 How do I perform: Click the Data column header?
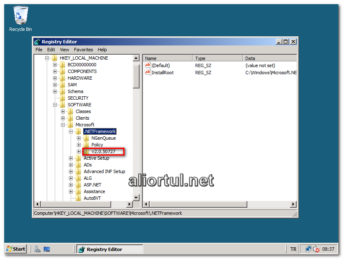(269, 58)
